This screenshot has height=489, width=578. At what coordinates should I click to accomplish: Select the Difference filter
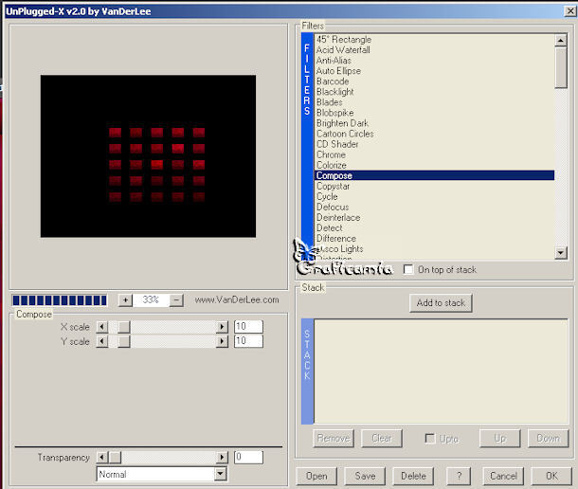434,239
